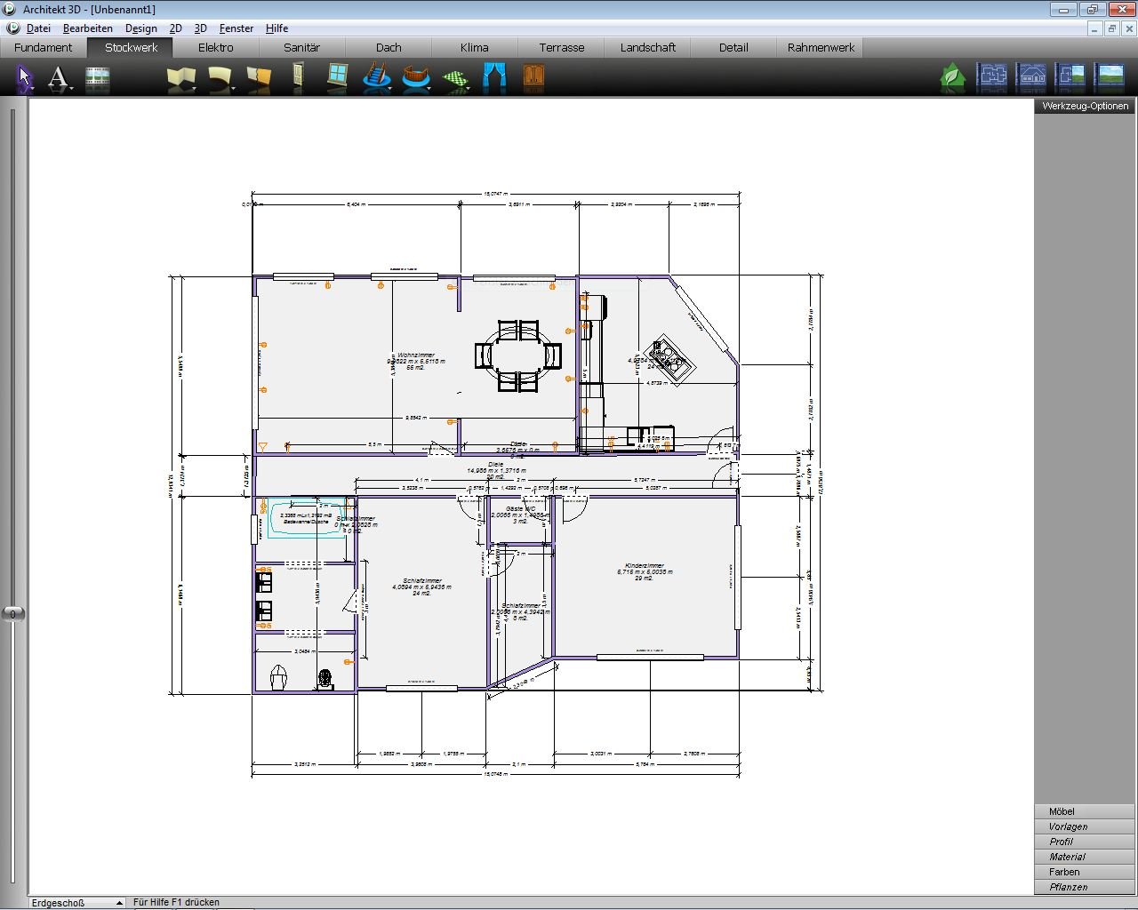Open the Profil panel

[x=1084, y=842]
